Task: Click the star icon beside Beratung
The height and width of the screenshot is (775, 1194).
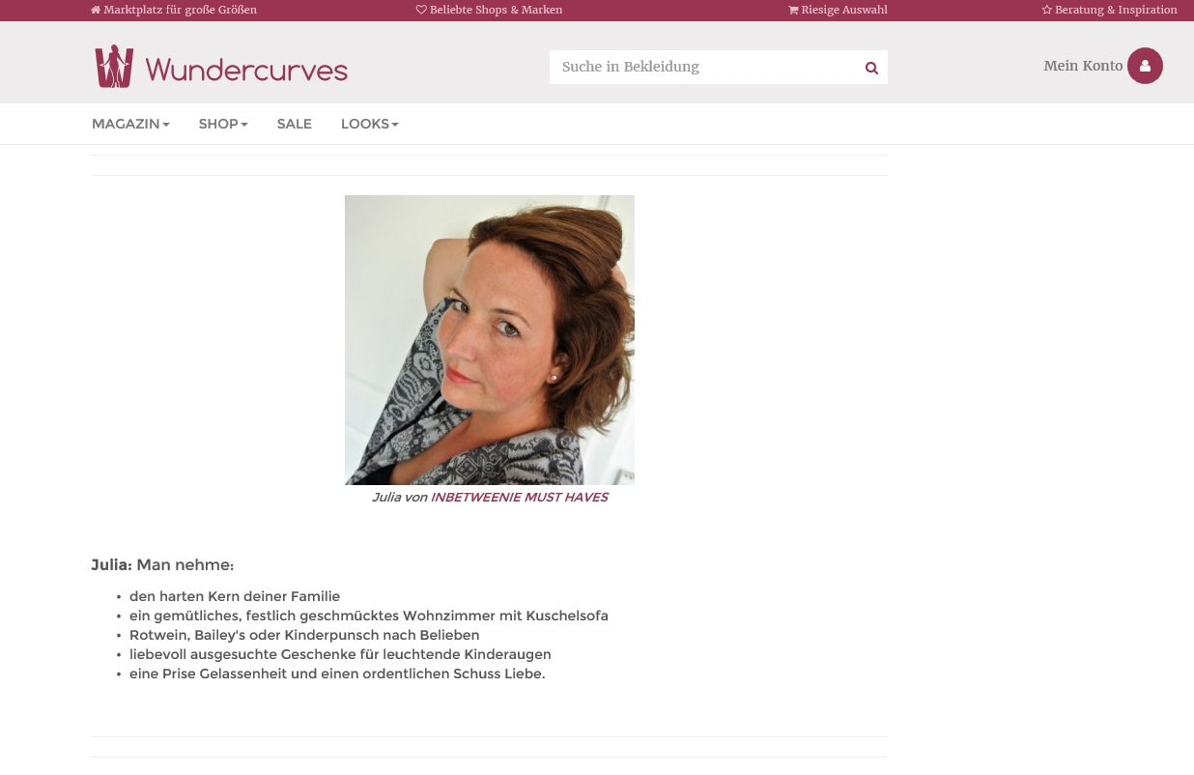Action: pos(1047,11)
